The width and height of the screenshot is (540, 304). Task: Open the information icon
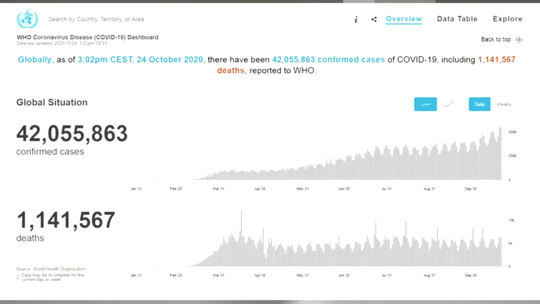[356, 19]
